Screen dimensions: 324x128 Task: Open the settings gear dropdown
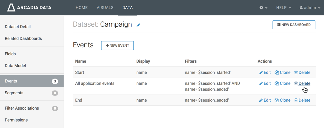coord(263,8)
